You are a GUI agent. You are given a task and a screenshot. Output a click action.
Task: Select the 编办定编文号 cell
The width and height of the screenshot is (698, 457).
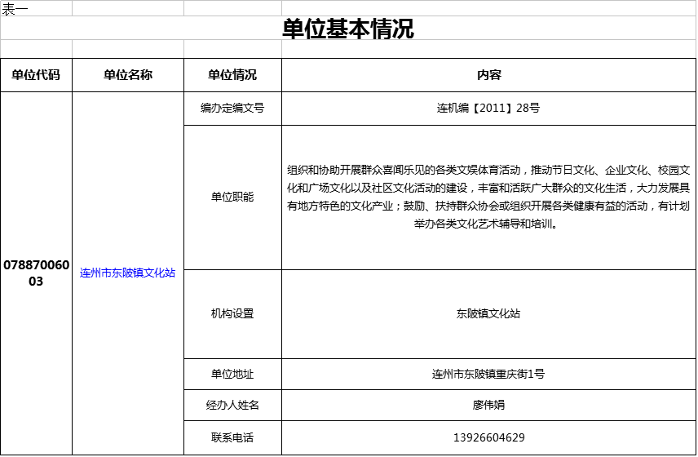[x=233, y=109]
